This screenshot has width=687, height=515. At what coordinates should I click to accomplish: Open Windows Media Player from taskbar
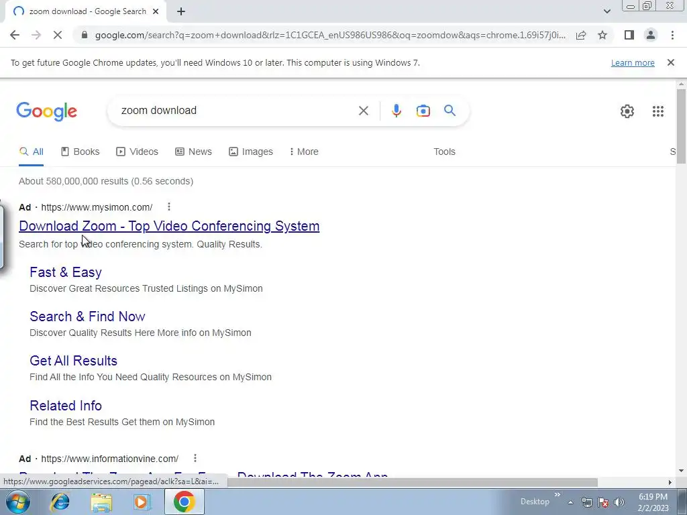142,502
